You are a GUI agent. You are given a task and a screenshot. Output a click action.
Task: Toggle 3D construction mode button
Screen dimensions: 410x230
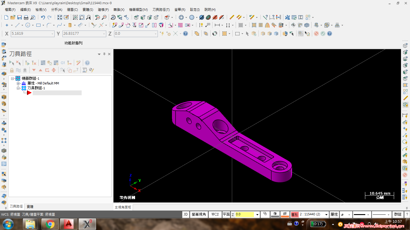pos(186,214)
